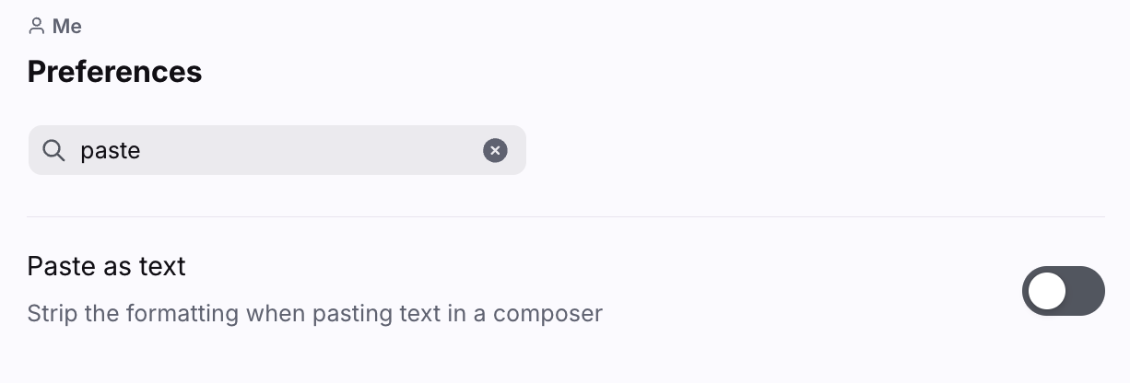This screenshot has width=1130, height=383.
Task: Click the user profile icon at top left
Action: [x=37, y=26]
